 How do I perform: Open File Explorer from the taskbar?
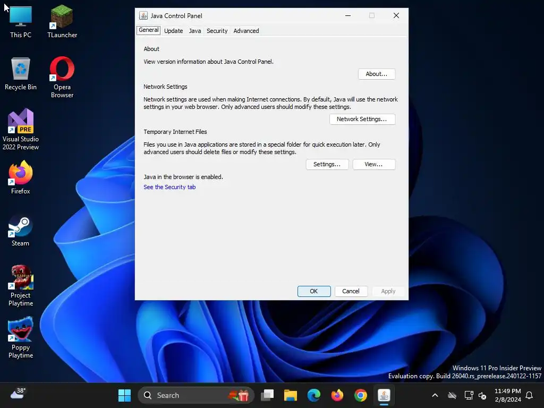[x=291, y=395]
